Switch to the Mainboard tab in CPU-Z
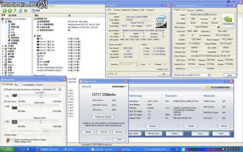The height and width of the screenshot is (152, 243). (126, 10)
